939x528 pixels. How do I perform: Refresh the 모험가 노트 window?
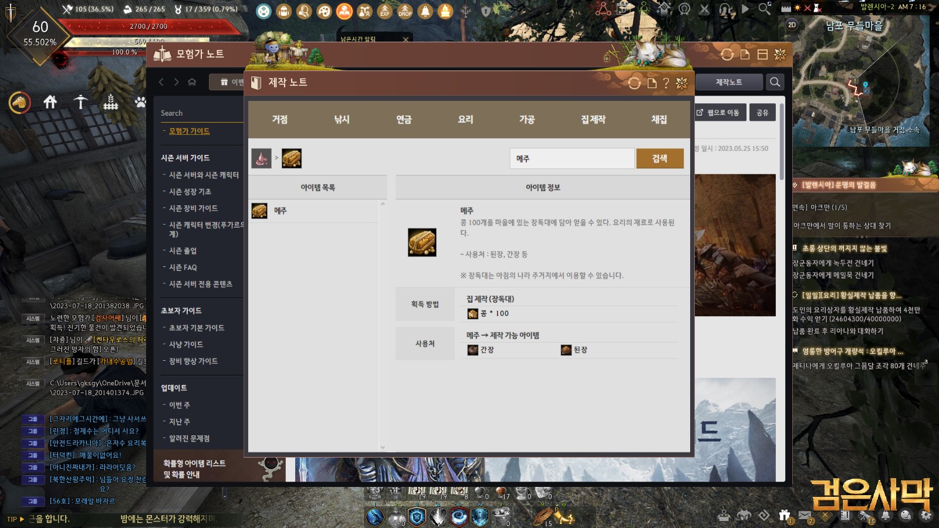[727, 55]
